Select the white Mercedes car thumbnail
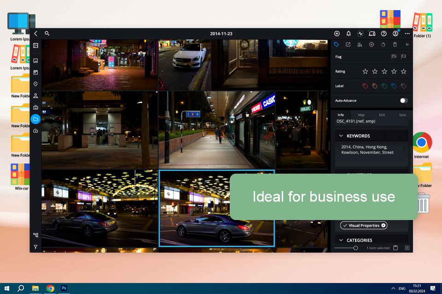The image size is (442, 294). (x=185, y=65)
